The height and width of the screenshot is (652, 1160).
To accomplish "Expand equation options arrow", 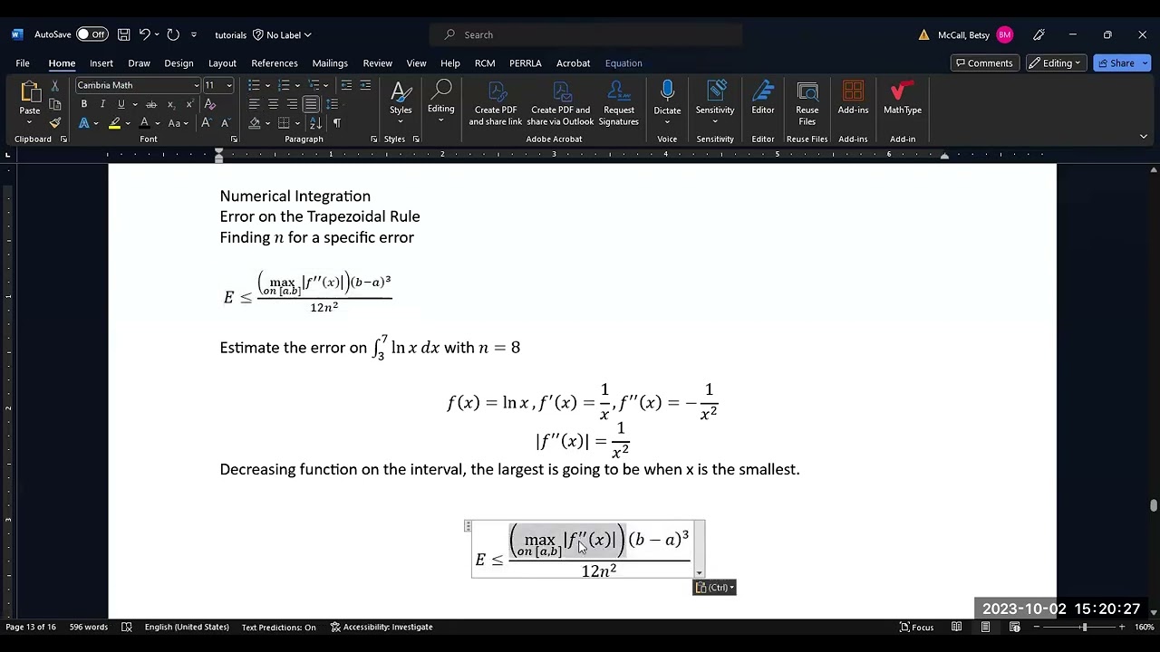I will click(x=699, y=573).
